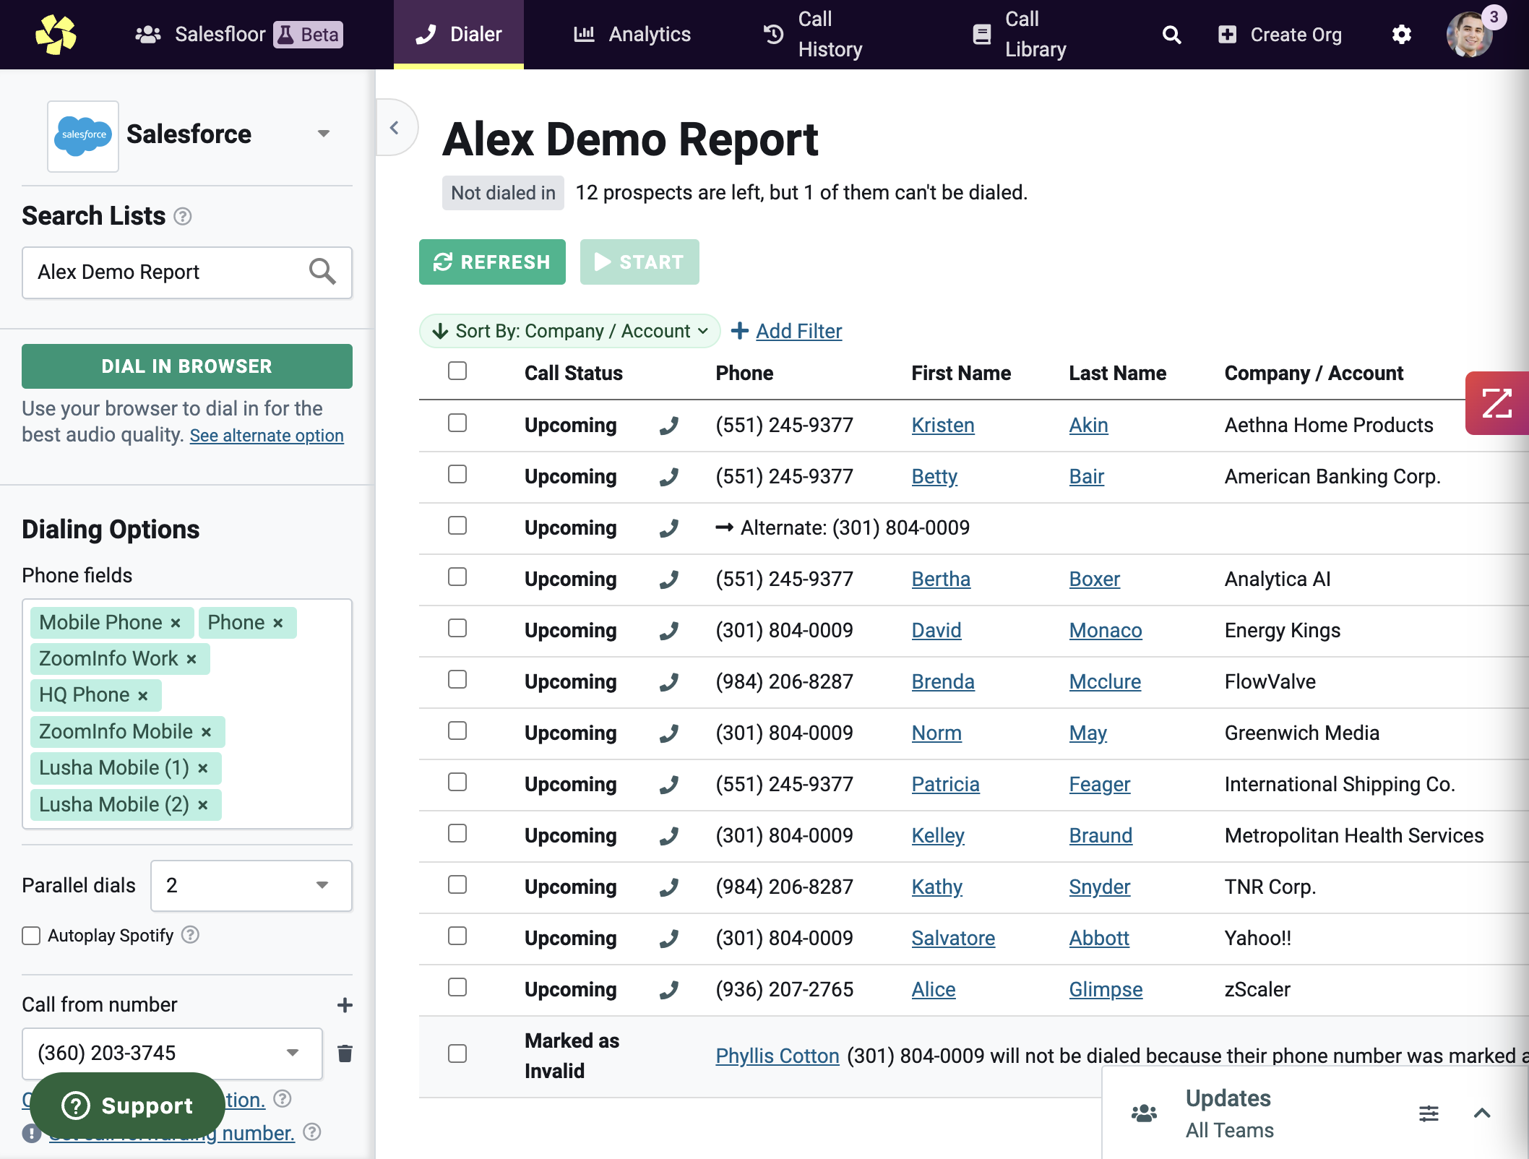The height and width of the screenshot is (1159, 1529).
Task: Open the red ZoomInfo side widget
Action: [x=1497, y=403]
